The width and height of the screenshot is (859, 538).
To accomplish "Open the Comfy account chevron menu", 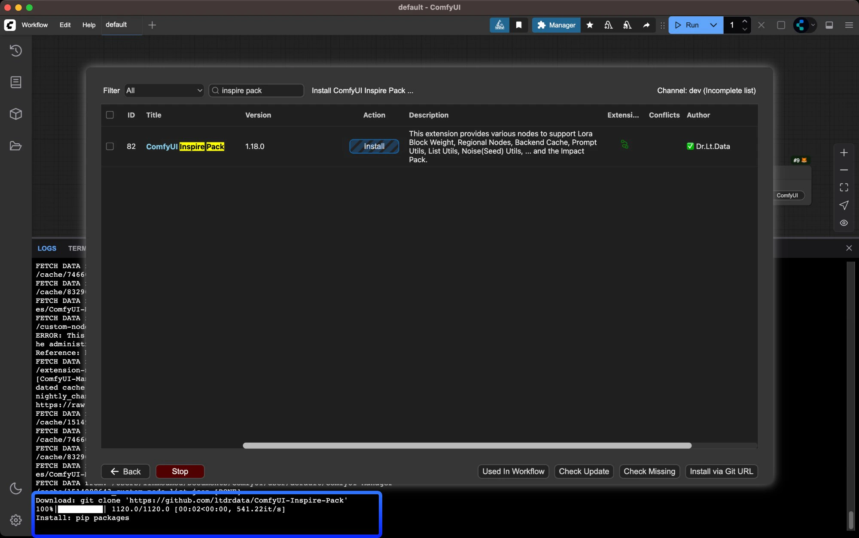I will point(813,25).
